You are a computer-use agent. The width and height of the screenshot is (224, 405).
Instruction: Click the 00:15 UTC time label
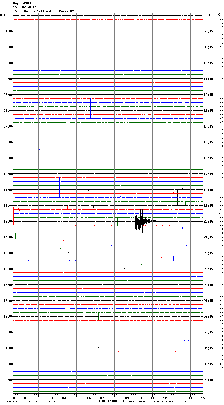tap(208, 285)
